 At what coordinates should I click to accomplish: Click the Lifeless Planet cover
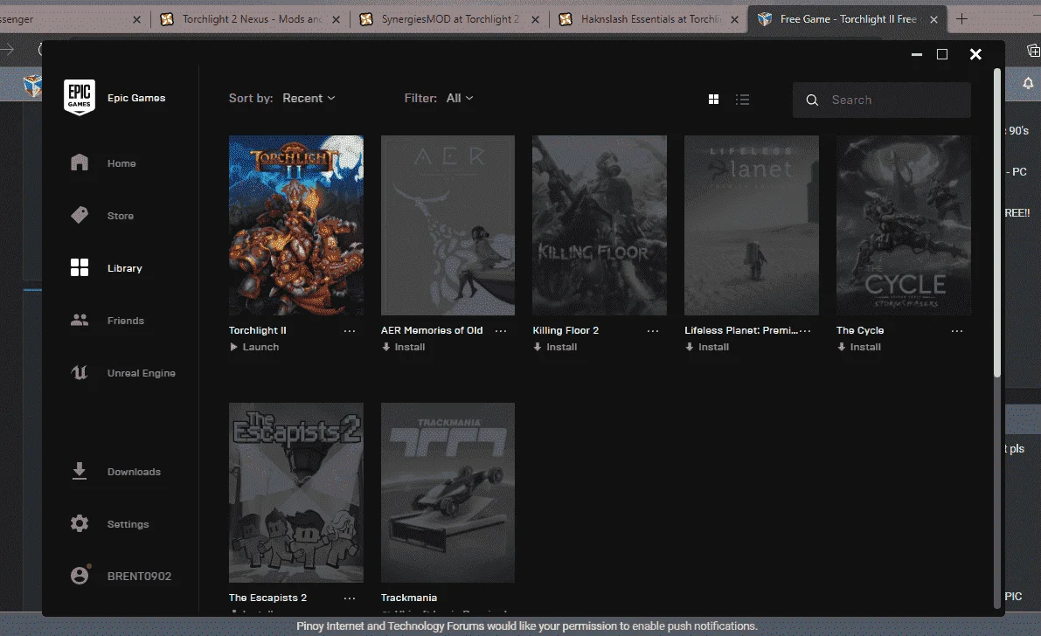[752, 225]
